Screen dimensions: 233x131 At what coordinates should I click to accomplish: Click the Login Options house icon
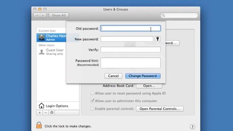pyautogui.click(x=41, y=106)
